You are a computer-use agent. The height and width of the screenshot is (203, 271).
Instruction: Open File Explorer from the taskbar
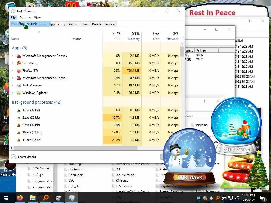(33, 198)
